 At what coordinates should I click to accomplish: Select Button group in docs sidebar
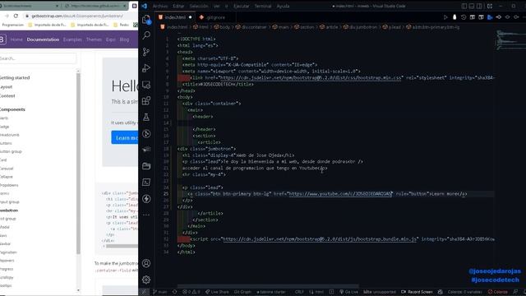click(11, 151)
